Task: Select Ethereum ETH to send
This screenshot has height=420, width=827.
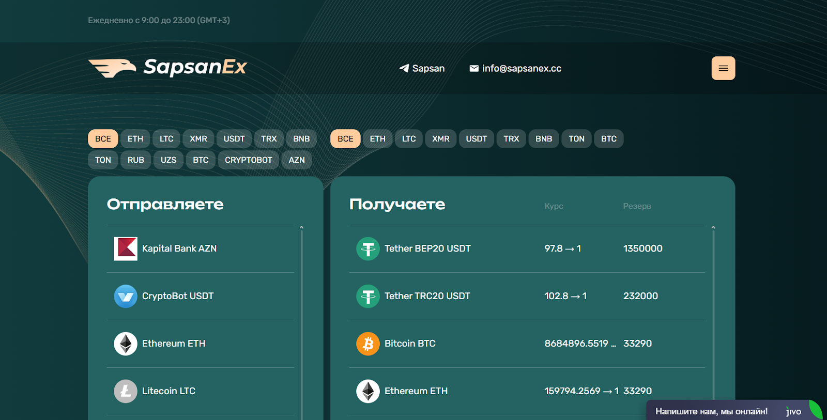Action: [x=201, y=344]
